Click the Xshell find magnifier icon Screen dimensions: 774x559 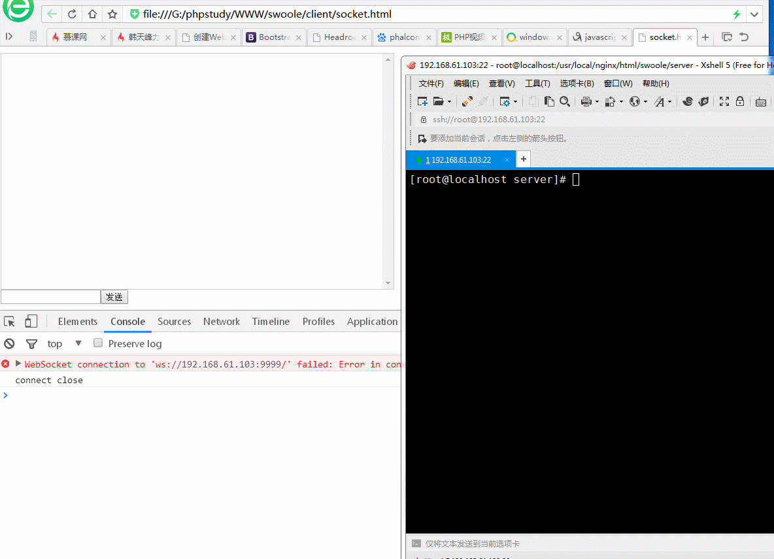(x=565, y=101)
